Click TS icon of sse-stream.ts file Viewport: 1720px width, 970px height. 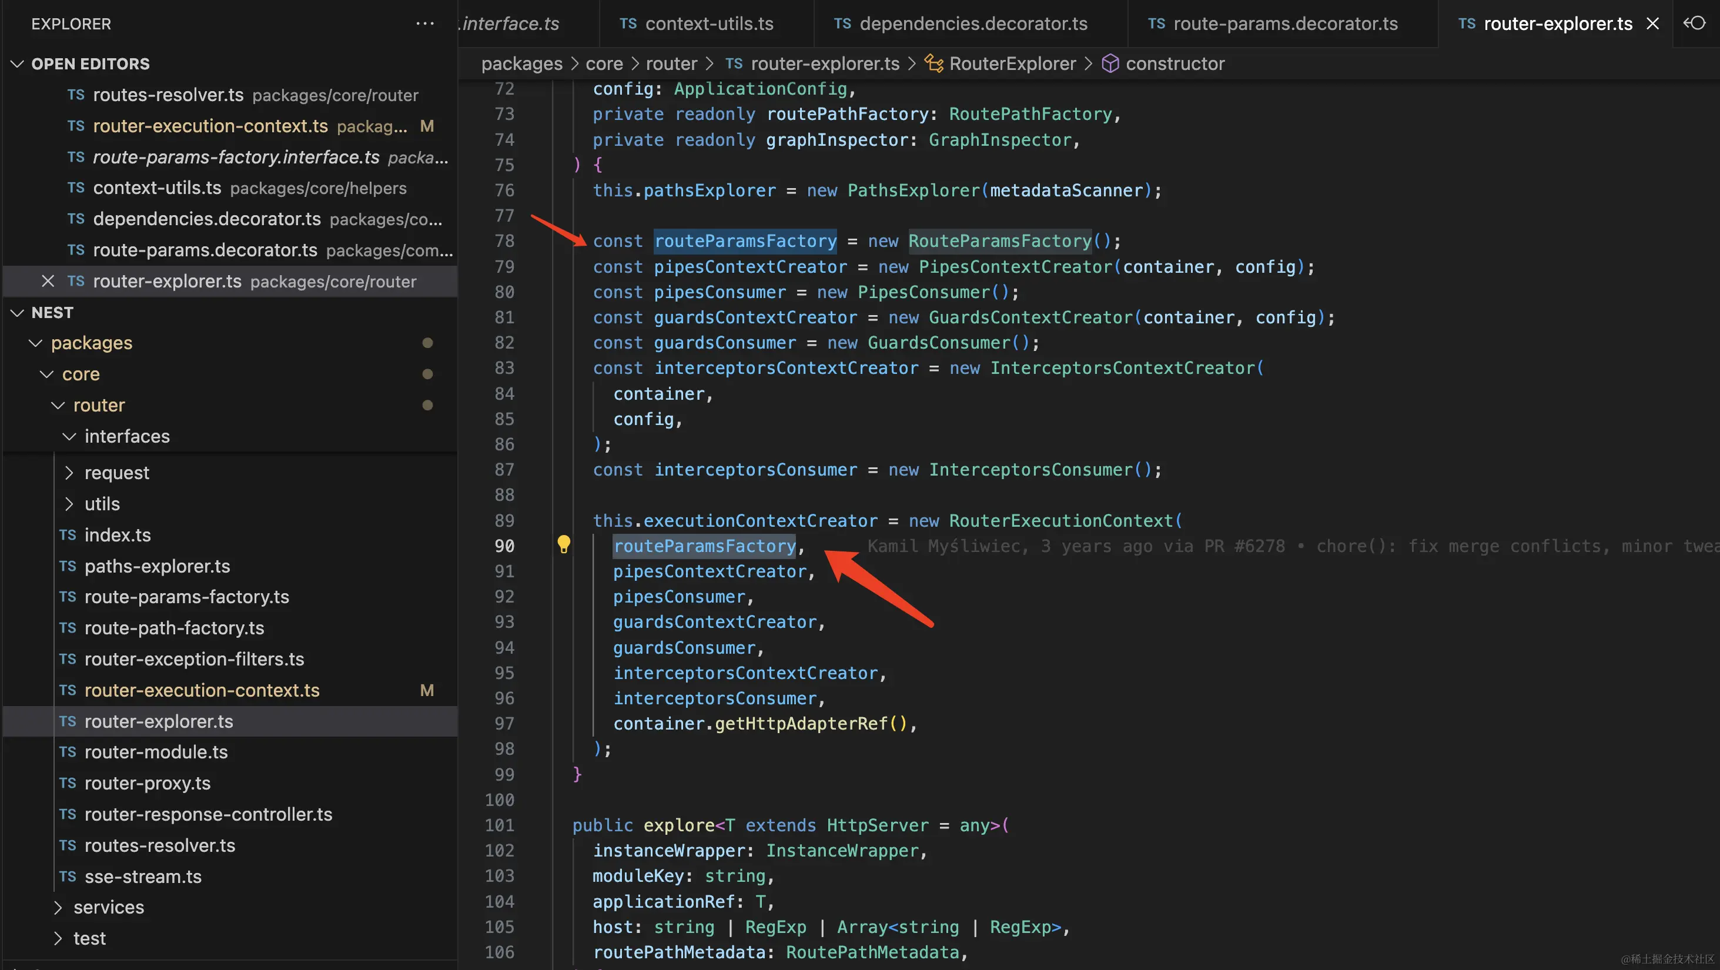[x=68, y=877]
